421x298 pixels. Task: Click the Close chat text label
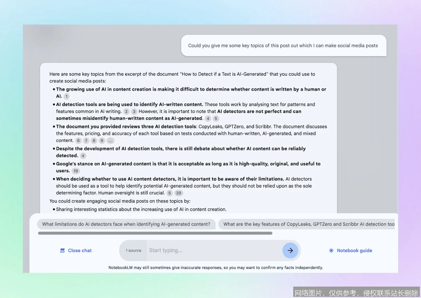tap(80, 250)
